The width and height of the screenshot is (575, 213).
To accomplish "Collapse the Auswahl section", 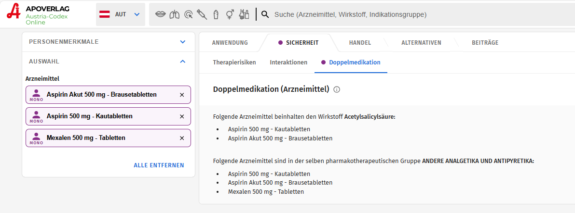I will [x=109, y=62].
